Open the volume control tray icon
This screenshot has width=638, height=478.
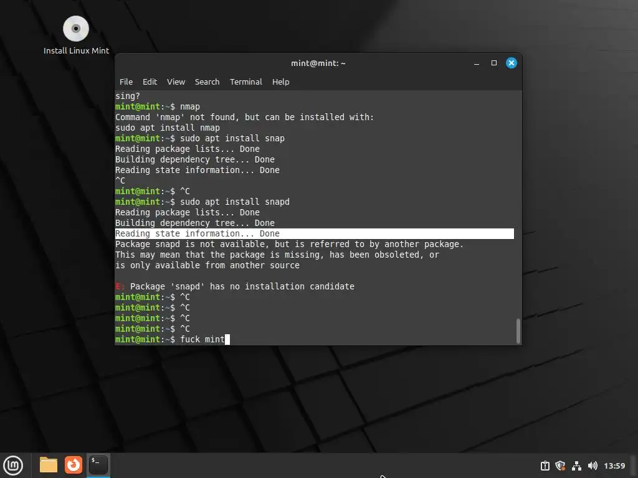point(593,466)
